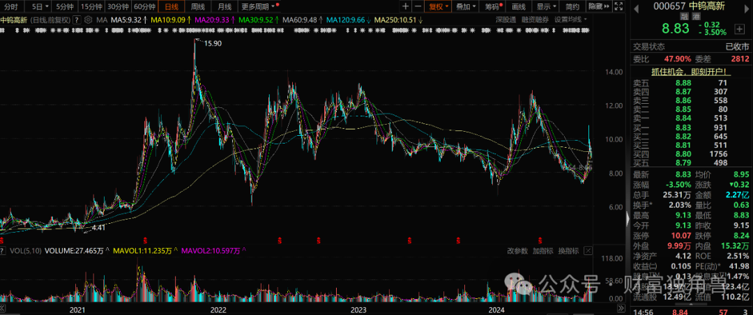Open the 叠加 overlay dropdown
The width and height of the screenshot is (753, 315).
tap(466, 7)
